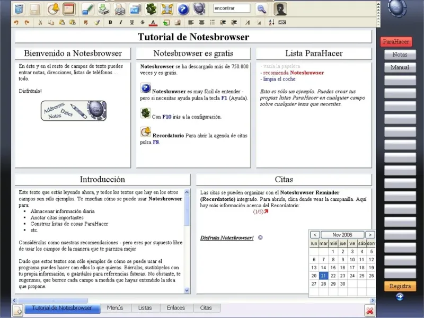Screen dimensions: 424x318
Task: Open the reminder bell clock icon
Action: point(53,9)
